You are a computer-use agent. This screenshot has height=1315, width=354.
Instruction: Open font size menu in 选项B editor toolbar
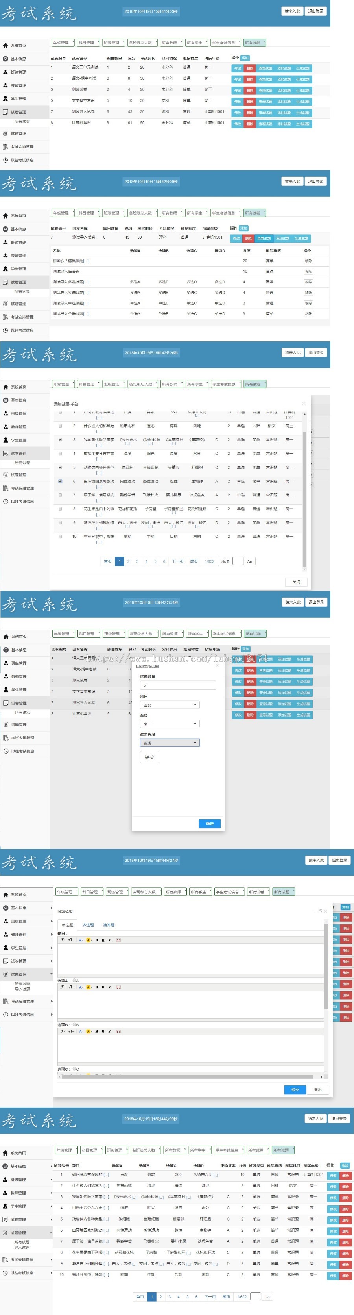[71, 1031]
